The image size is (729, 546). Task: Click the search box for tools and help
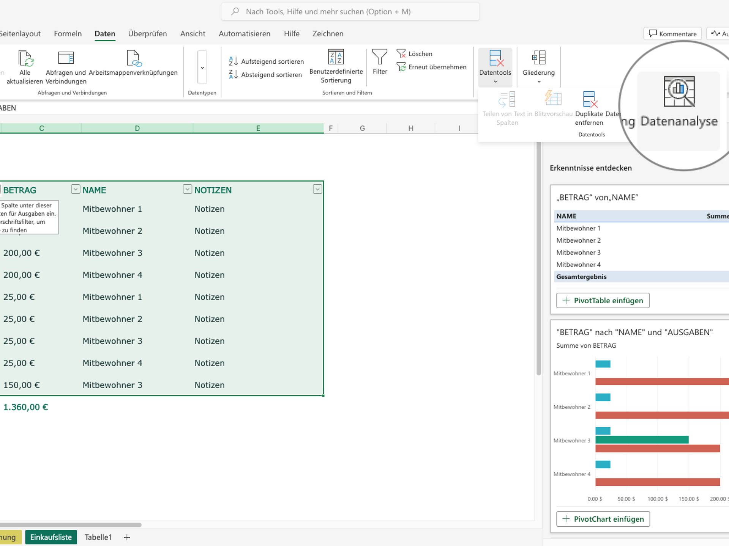pos(350,12)
